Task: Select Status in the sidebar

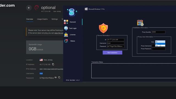Action: [x=73, y=41]
